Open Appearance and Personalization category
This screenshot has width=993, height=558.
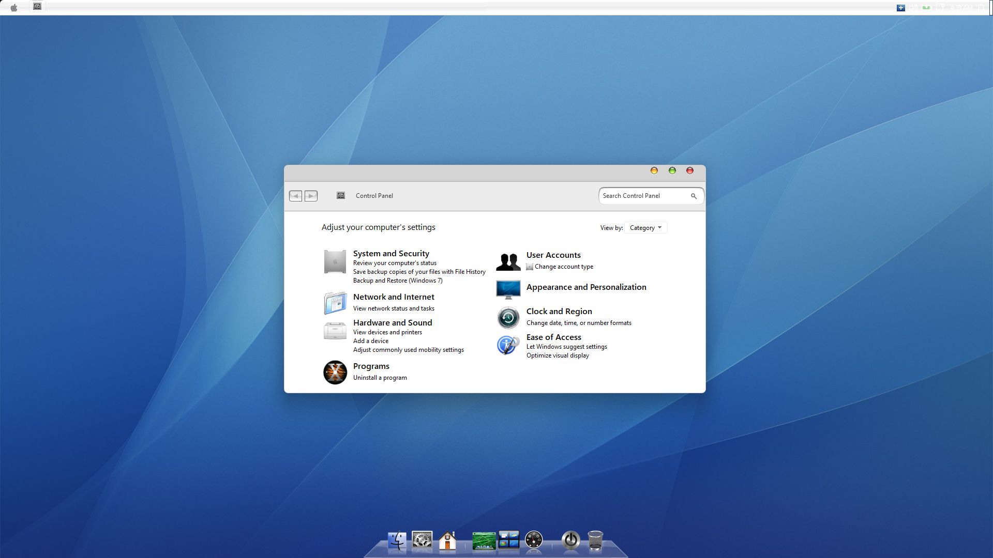pyautogui.click(x=586, y=287)
